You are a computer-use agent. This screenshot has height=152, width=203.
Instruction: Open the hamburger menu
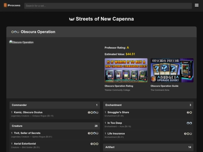(x=197, y=5)
